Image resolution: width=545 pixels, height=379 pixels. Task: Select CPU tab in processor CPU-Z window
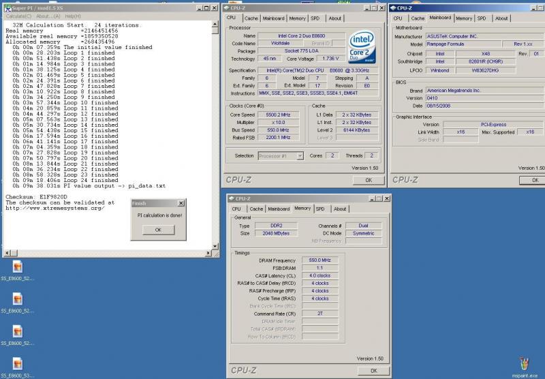[x=232, y=18]
